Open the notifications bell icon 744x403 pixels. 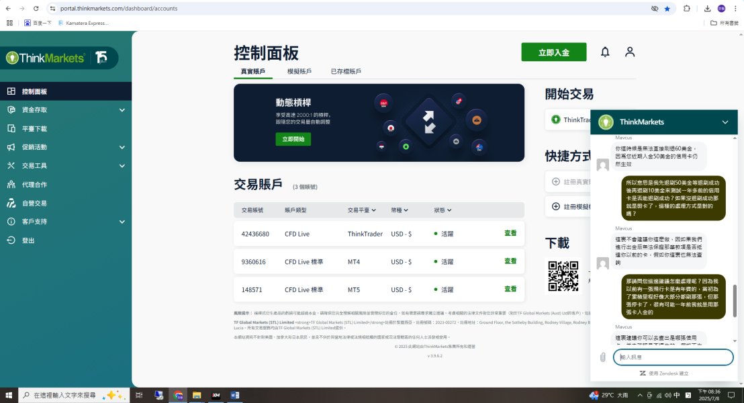605,52
